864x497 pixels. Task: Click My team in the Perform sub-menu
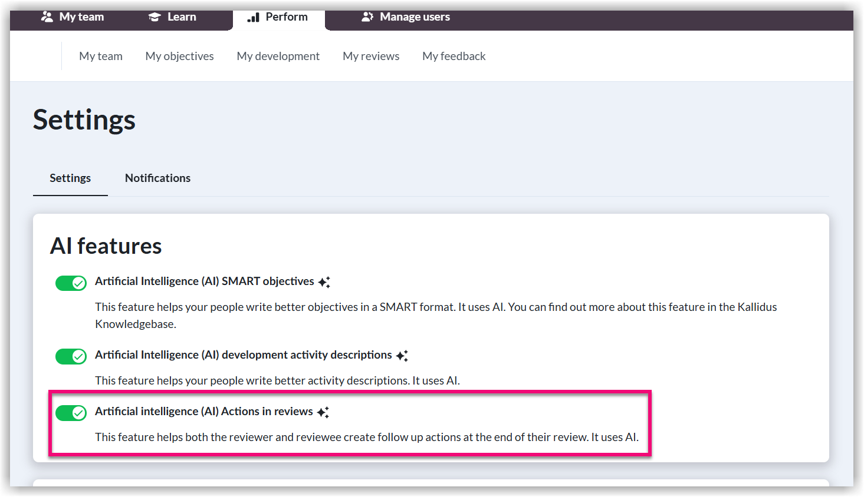(x=100, y=56)
